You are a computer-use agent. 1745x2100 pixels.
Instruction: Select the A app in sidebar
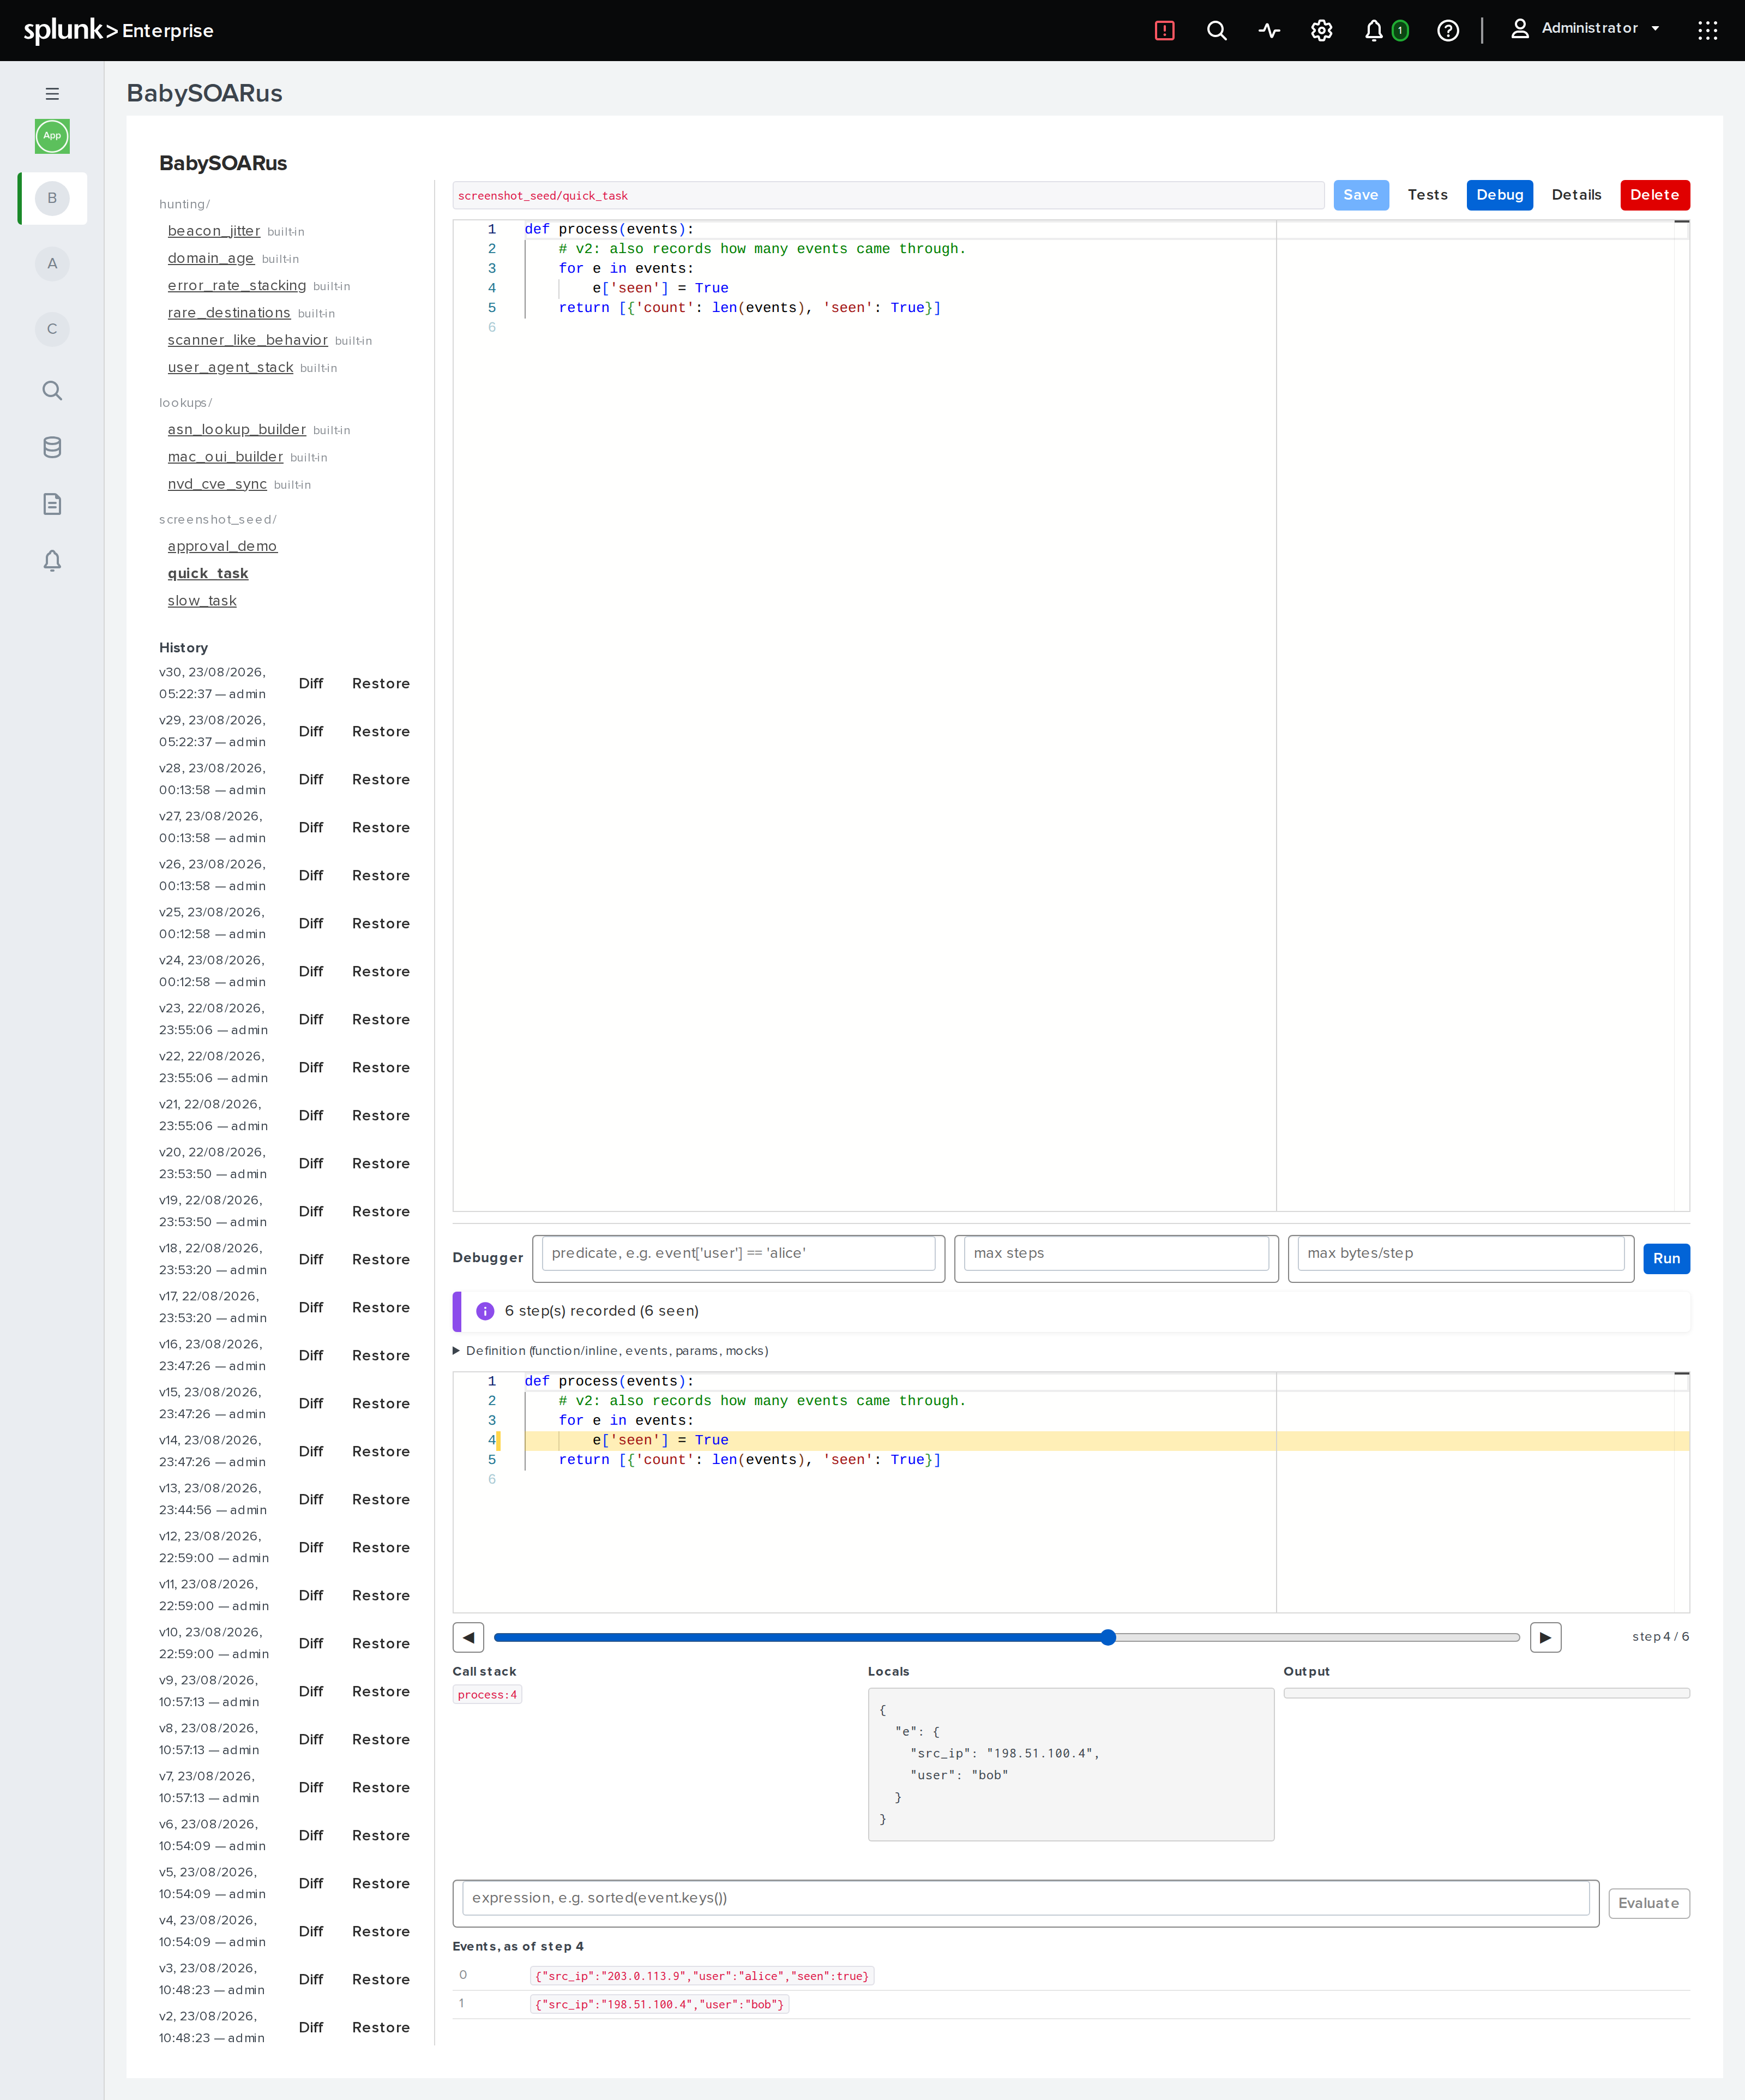click(x=52, y=264)
